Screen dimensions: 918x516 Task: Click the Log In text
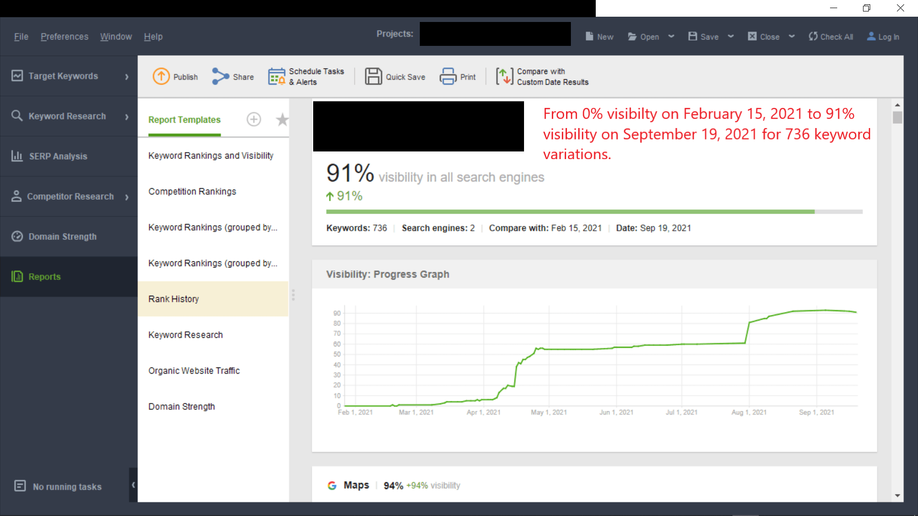[889, 37]
